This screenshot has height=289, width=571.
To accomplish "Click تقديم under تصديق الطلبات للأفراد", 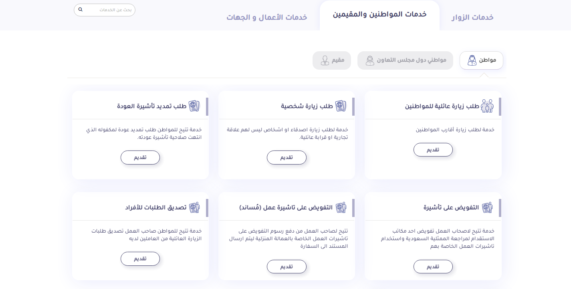I will 140,259.
